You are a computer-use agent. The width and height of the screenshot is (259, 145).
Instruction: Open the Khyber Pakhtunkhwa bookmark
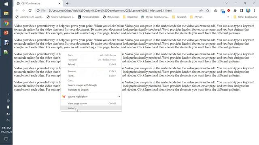click(155, 17)
